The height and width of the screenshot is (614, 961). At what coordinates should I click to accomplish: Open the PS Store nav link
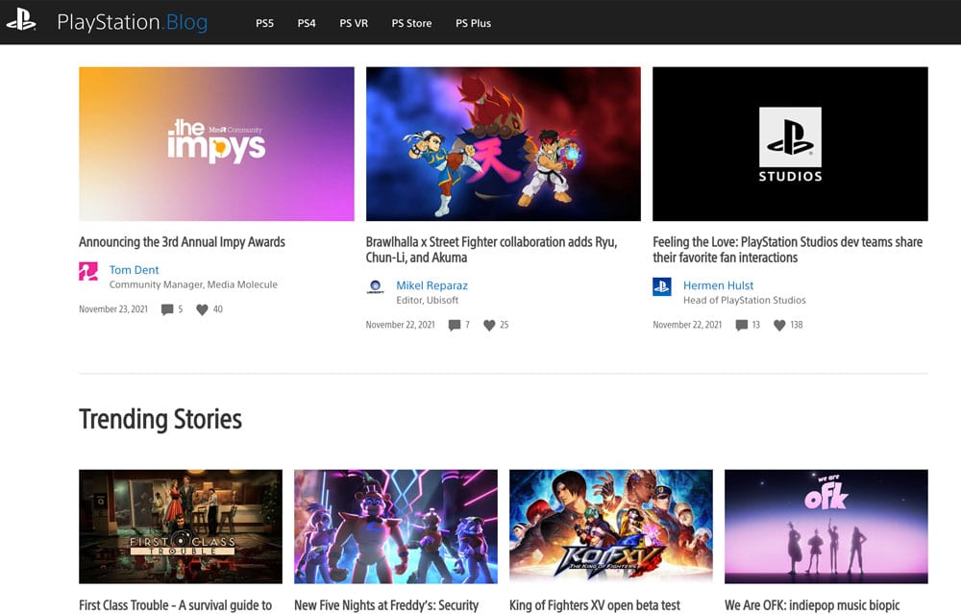pyautogui.click(x=411, y=23)
